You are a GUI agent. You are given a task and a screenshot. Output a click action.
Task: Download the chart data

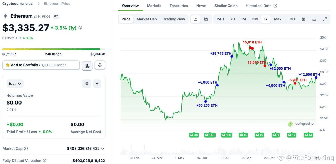click(x=314, y=19)
